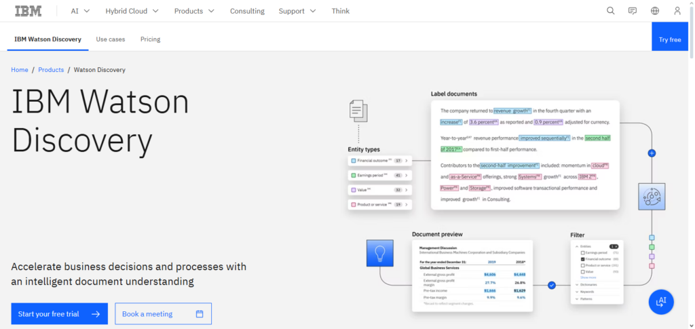This screenshot has height=329, width=695.
Task: Open the chat bubble icon in header
Action: click(633, 11)
